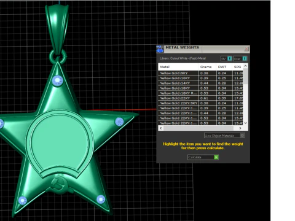Screen dimensions: 295x221
Task: Toggle the User button in Metal Weights
Action: click(240, 59)
